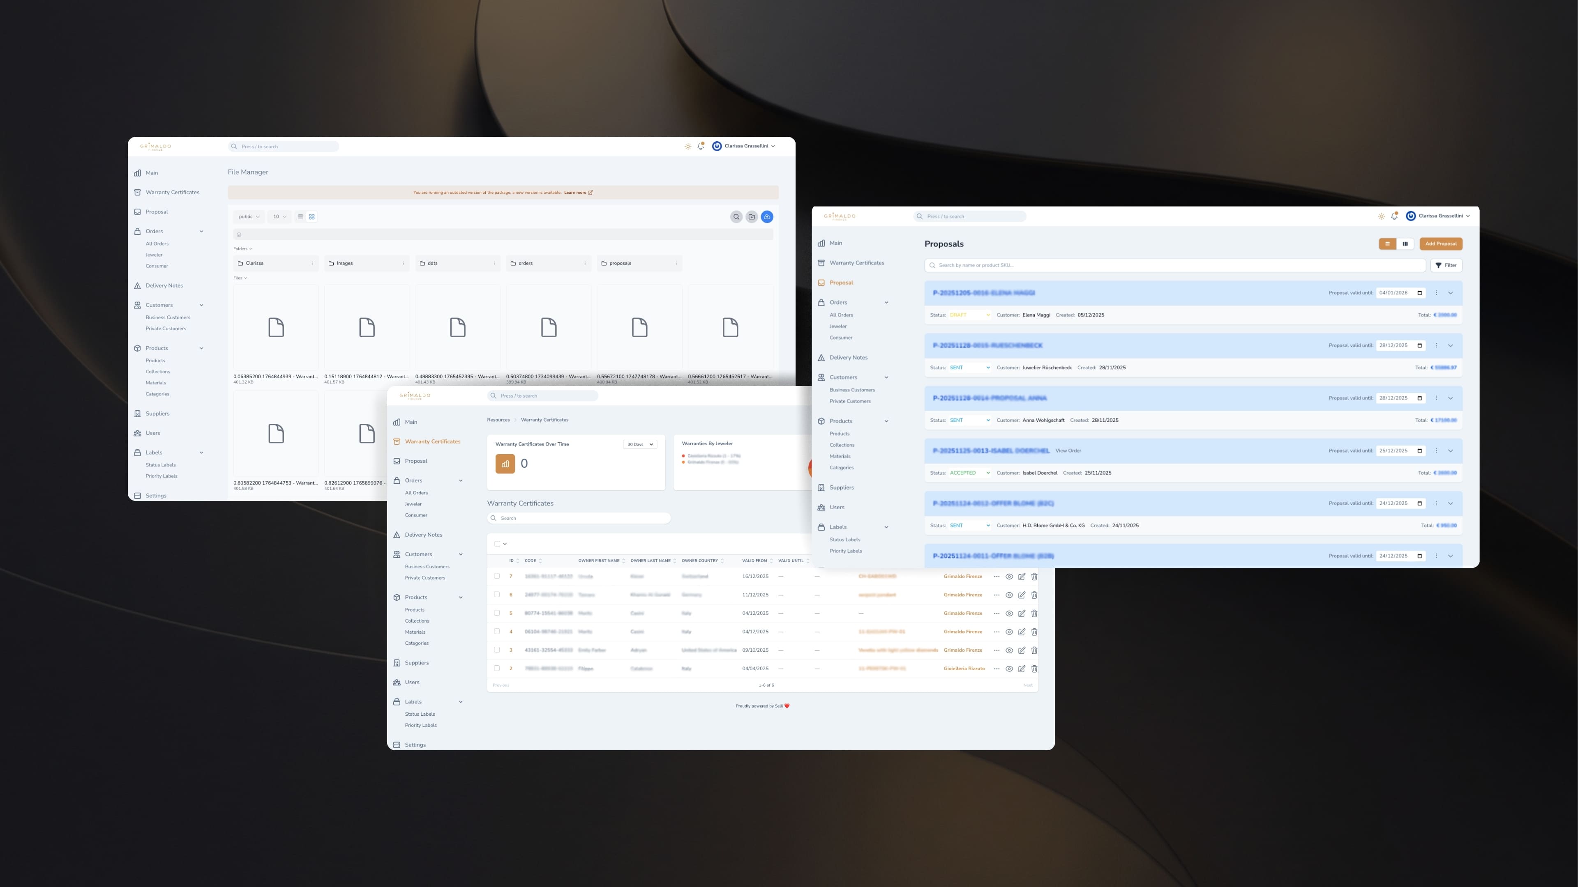Expand the Rueschenbeck proposal row chevron
This screenshot has height=887, width=1578.
(1450, 346)
